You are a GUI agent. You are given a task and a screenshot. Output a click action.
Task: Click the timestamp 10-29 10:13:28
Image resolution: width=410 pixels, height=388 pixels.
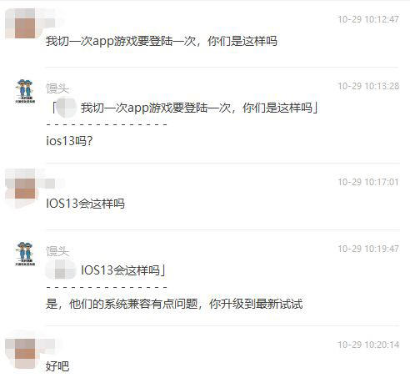coord(368,86)
